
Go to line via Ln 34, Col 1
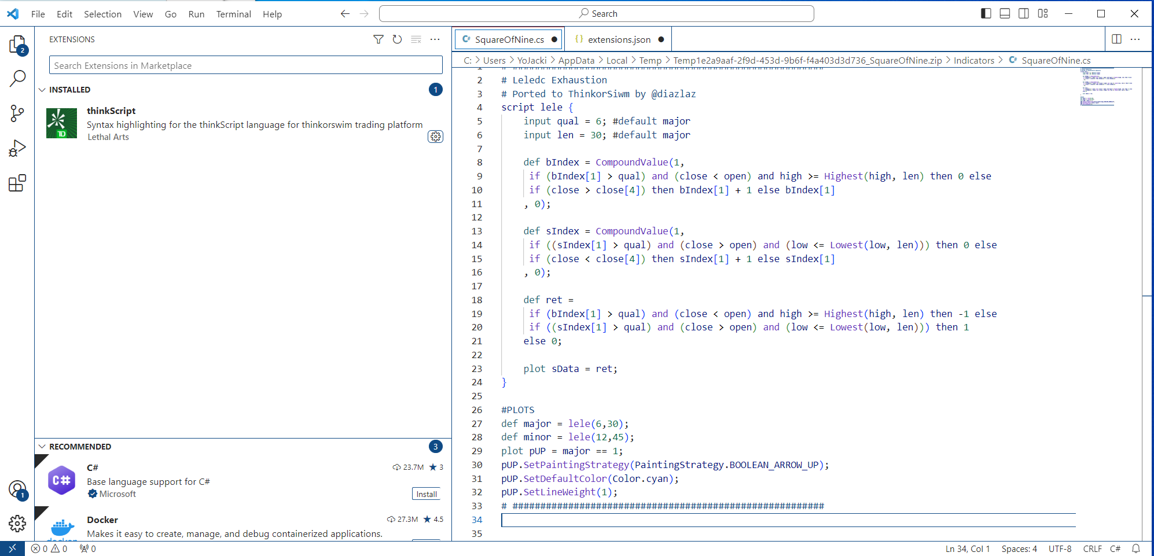pyautogui.click(x=968, y=548)
